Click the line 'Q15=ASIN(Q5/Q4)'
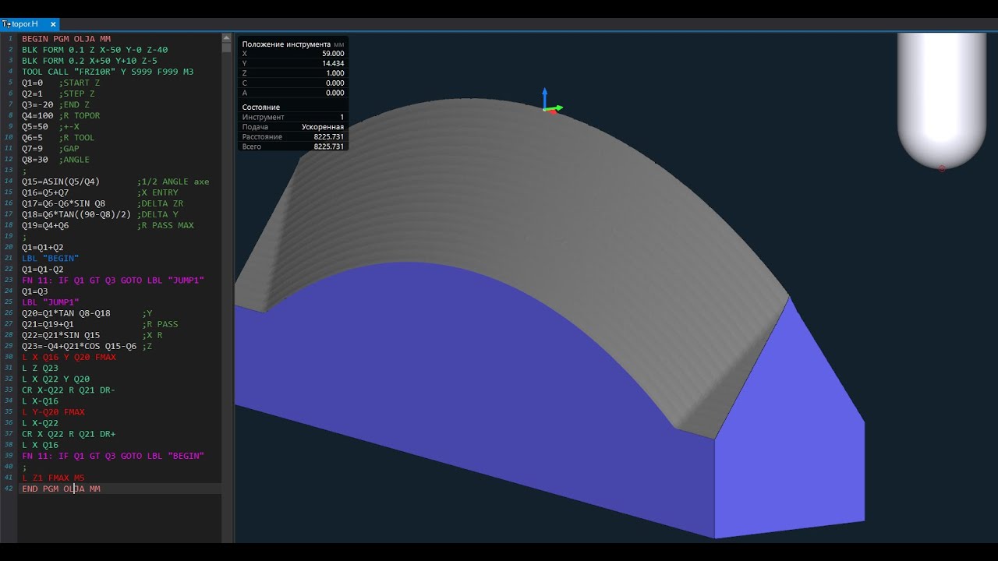 [115, 182]
